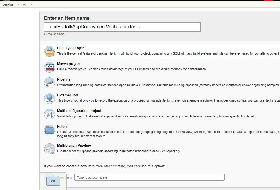Click the Pipeline description about build slaves
The width and height of the screenshot is (280, 190).
point(168,85)
